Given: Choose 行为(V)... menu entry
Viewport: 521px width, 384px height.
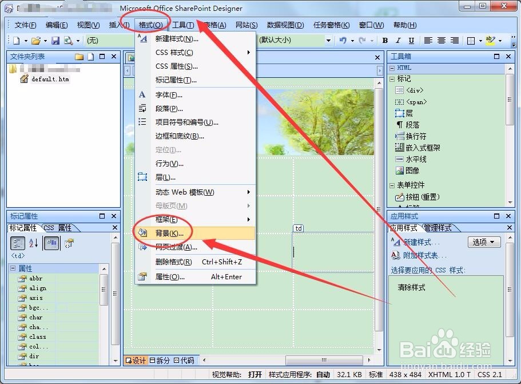Looking at the screenshot, I should 196,164.
